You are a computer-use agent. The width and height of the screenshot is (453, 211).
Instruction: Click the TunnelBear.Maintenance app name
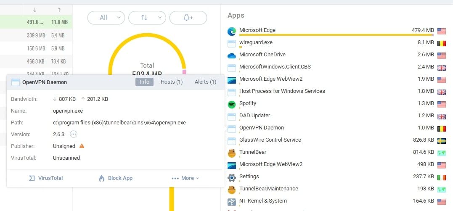(x=269, y=188)
